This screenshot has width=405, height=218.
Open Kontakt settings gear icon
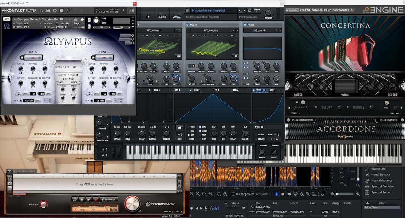(55, 11)
